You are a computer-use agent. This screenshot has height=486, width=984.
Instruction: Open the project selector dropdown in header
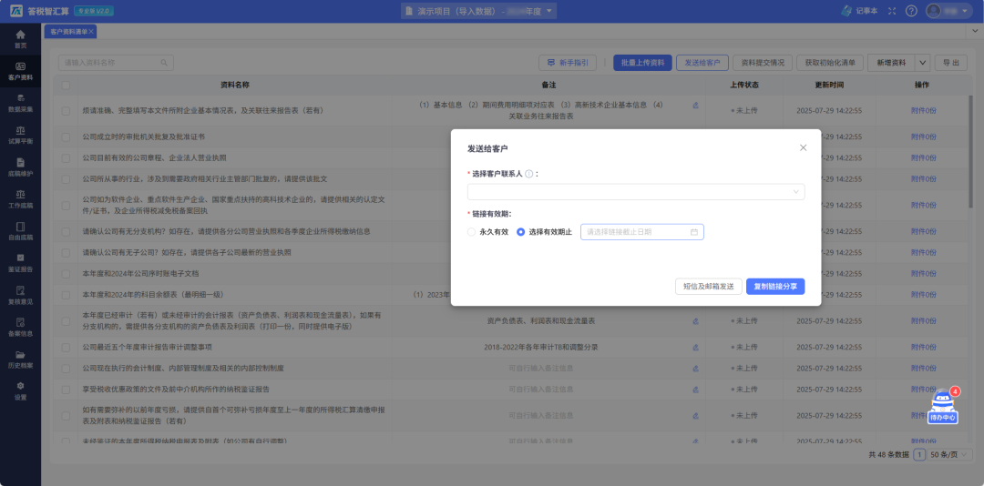478,11
